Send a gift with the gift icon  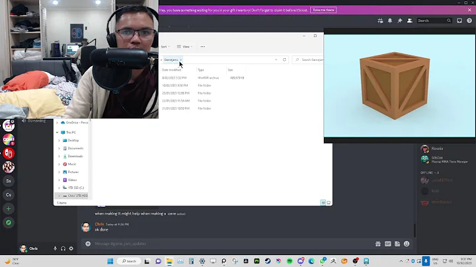click(x=378, y=244)
